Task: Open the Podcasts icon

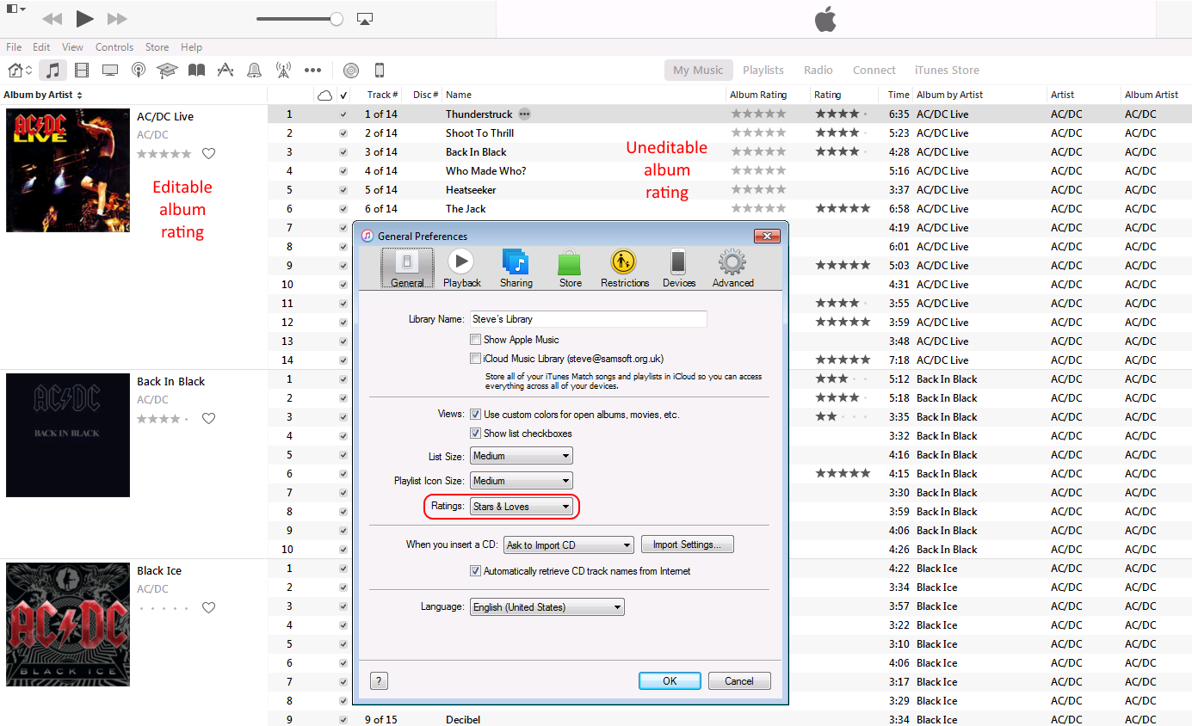Action: [x=138, y=71]
